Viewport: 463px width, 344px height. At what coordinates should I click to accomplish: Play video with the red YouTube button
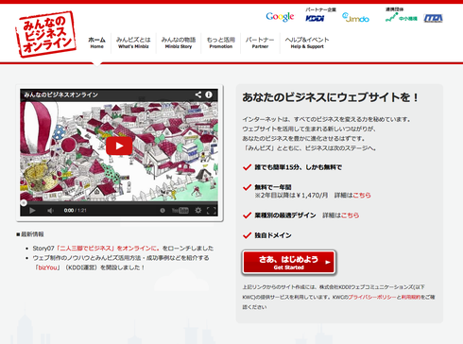(119, 146)
